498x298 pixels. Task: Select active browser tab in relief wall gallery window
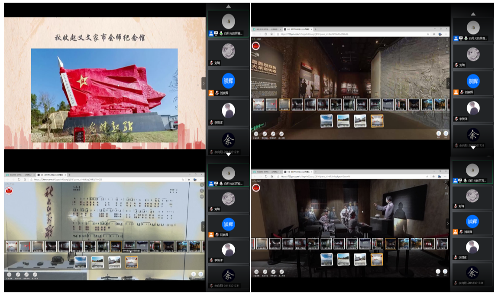tap(297, 29)
